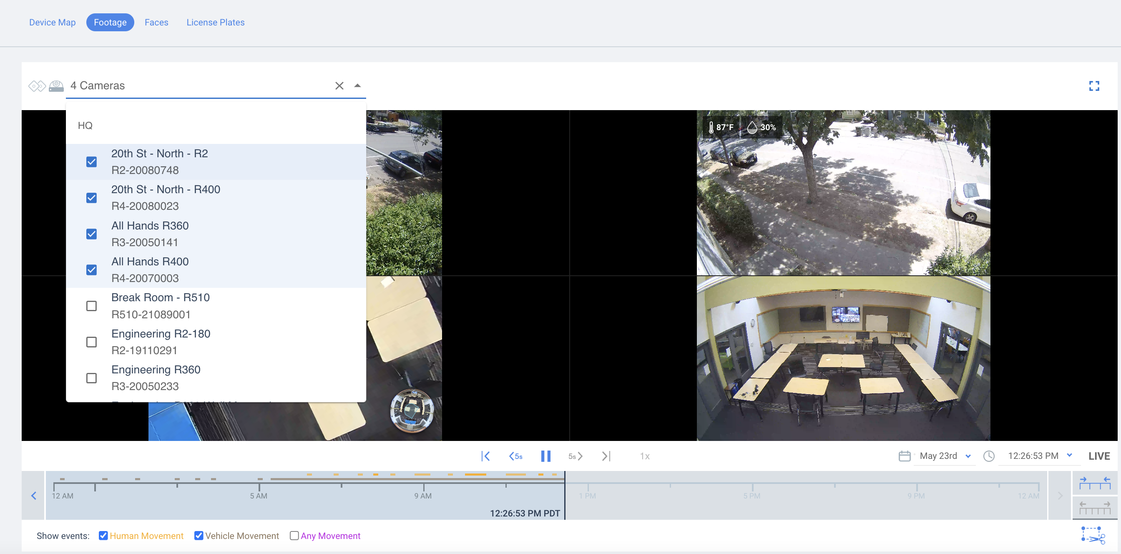
Task: Enable Any Movement events
Action: tap(294, 536)
